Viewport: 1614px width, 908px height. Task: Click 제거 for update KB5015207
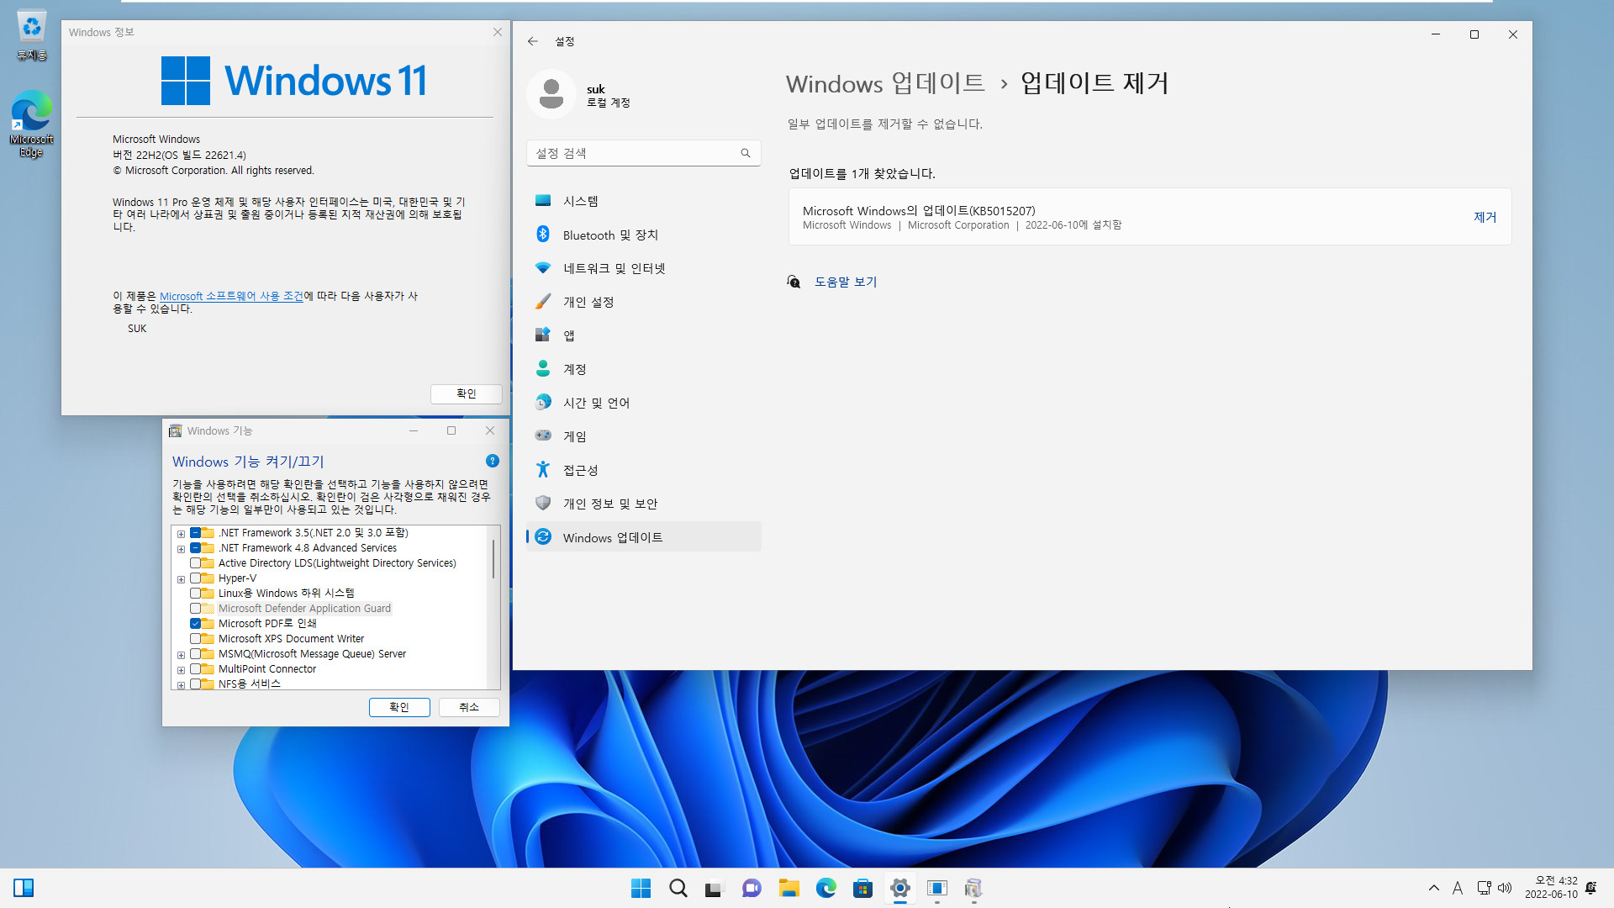[x=1485, y=217]
